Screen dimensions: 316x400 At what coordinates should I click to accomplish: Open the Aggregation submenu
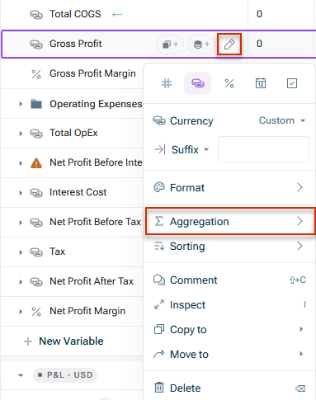coord(230,221)
